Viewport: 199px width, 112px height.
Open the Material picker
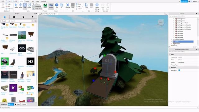pyautogui.click(x=68, y=6)
